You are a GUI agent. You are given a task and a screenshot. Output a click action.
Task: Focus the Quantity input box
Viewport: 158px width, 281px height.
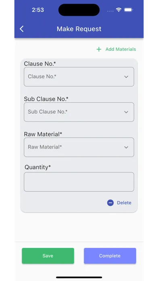[x=79, y=182]
